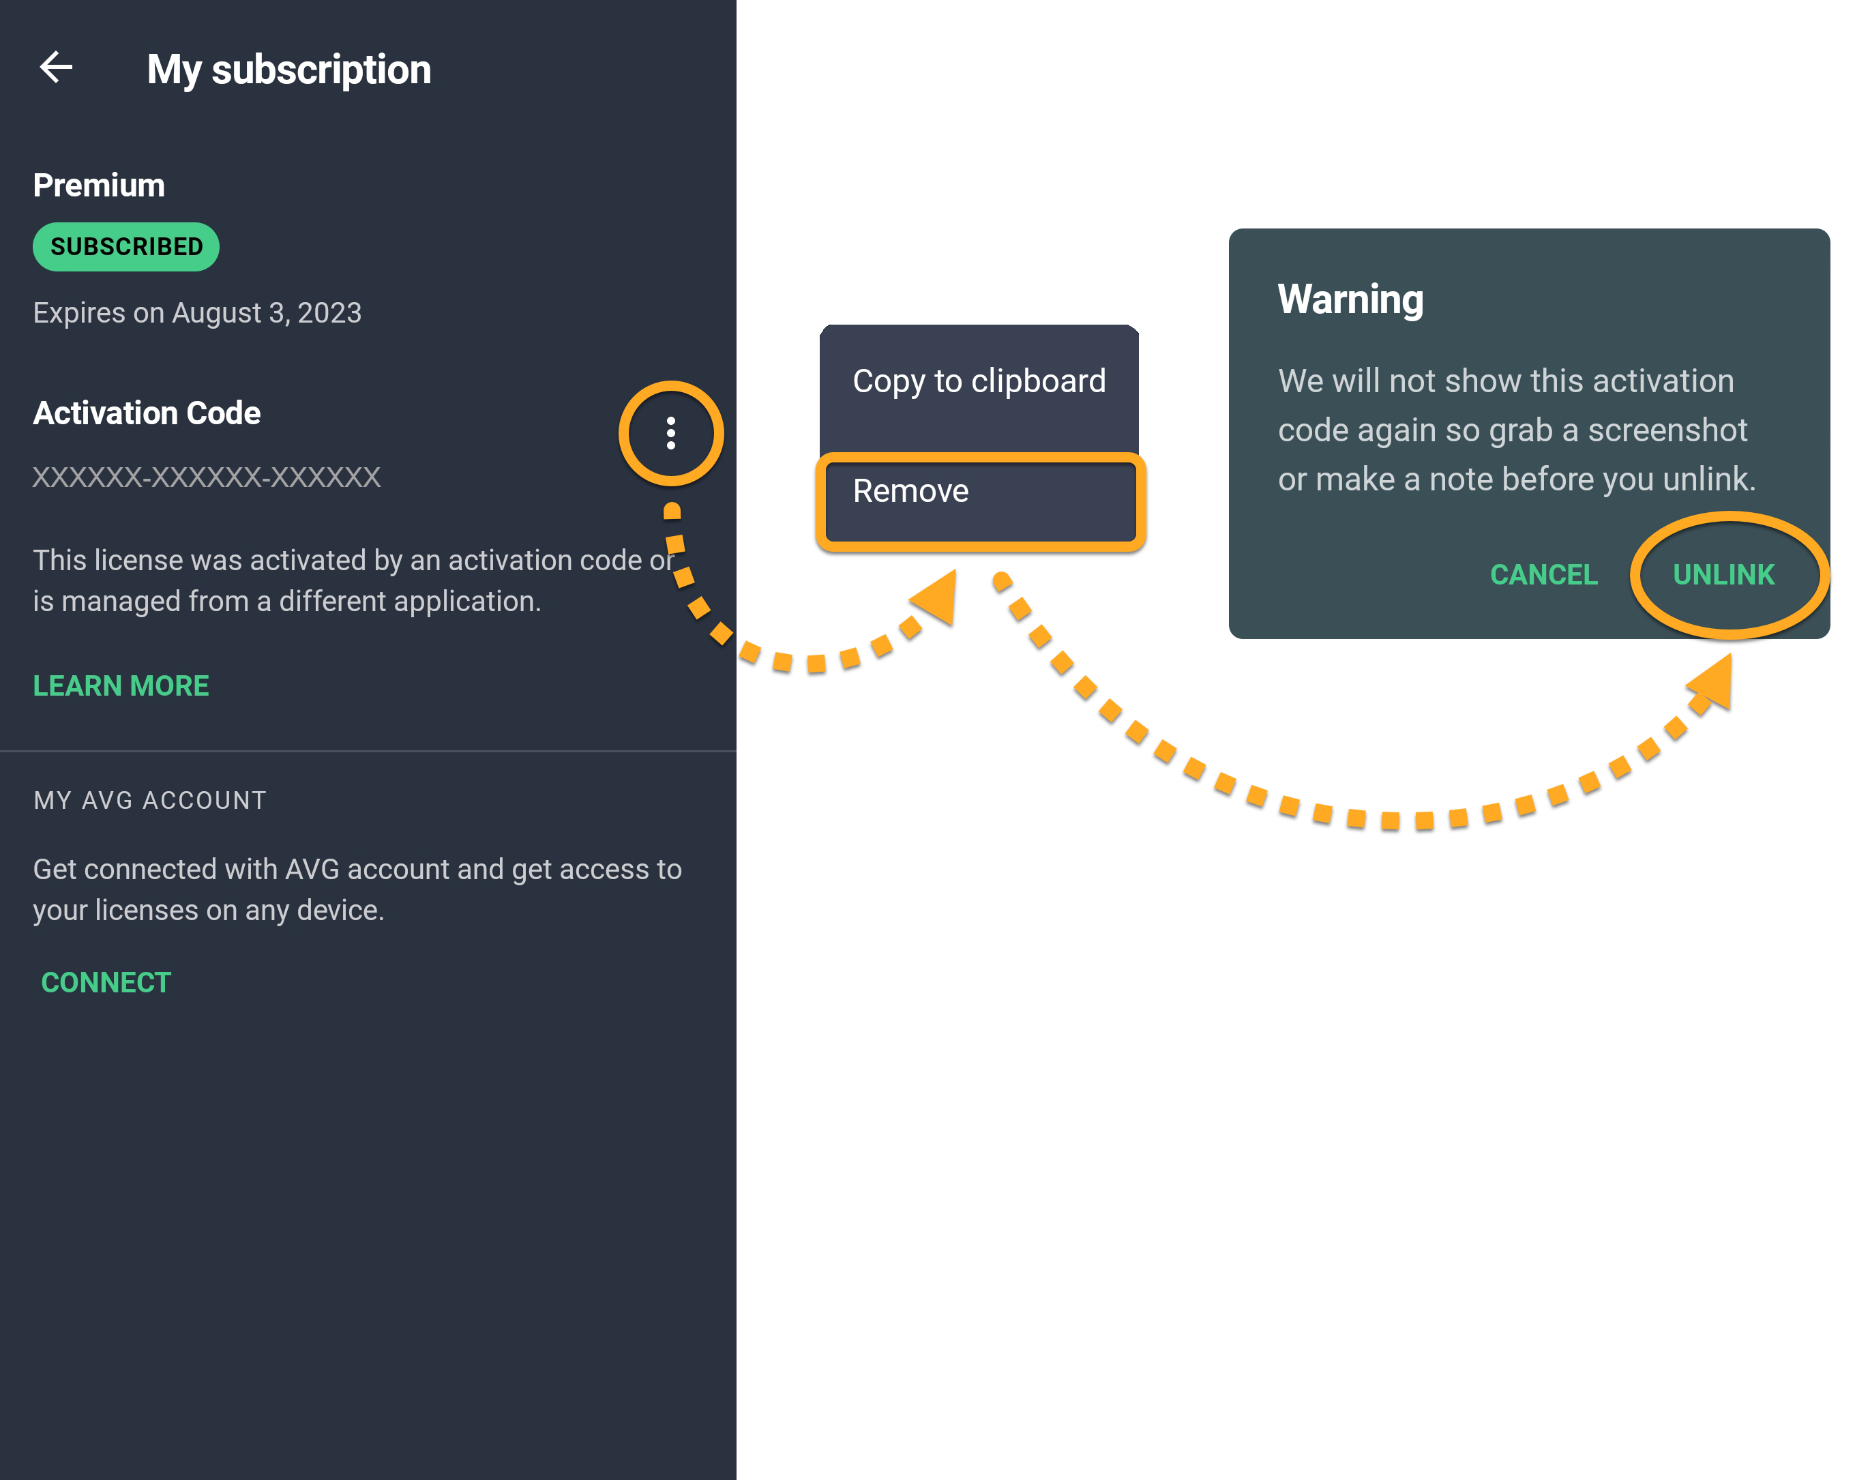Confirm with the UNLINK button
Image resolution: width=1855 pixels, height=1480 pixels.
click(1723, 575)
